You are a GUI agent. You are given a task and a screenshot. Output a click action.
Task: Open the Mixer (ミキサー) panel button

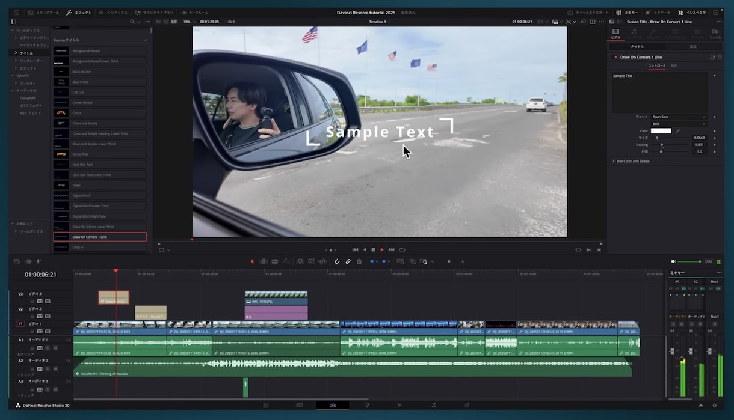pos(627,13)
